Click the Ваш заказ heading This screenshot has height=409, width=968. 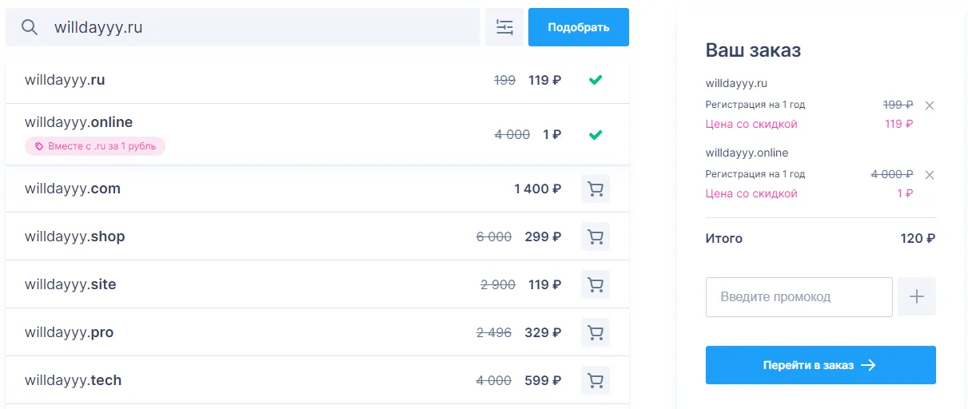753,50
